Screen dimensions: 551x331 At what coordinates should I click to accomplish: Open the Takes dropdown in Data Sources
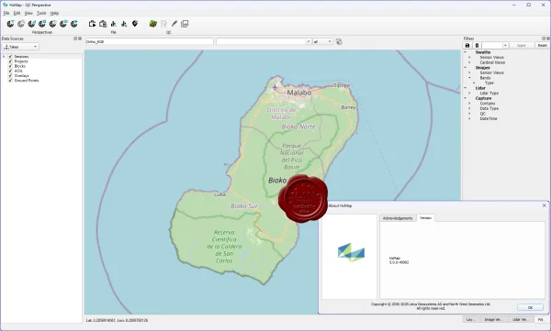pyautogui.click(x=20, y=47)
